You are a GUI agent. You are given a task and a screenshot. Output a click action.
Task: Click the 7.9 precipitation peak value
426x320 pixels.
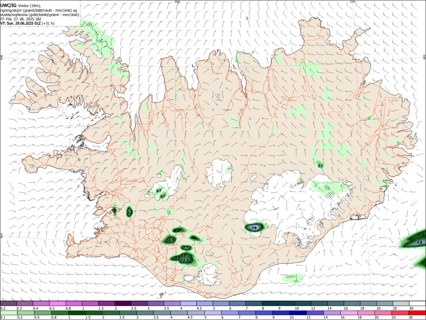[x=254, y=228]
